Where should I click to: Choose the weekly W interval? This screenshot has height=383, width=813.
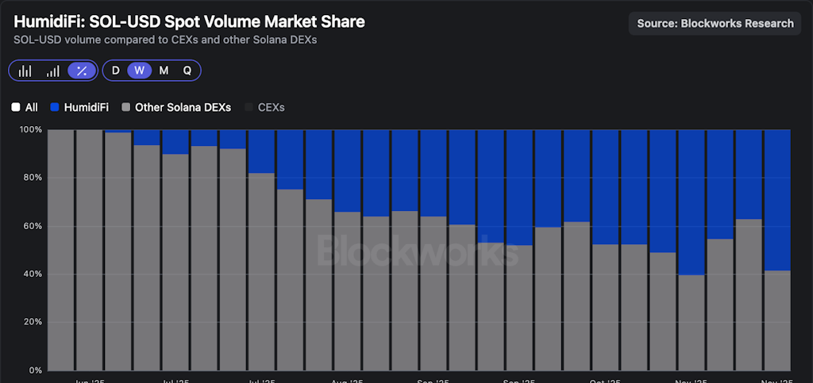point(140,71)
